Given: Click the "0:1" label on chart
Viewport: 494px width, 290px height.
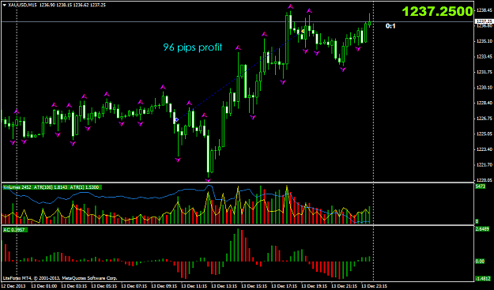Looking at the screenshot, I should pyautogui.click(x=390, y=26).
